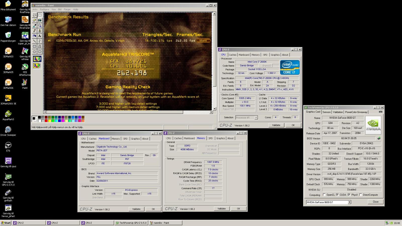Open the SPD tab in CPU-Z Memory window
The width and height of the screenshot is (402, 226).
[x=211, y=138]
